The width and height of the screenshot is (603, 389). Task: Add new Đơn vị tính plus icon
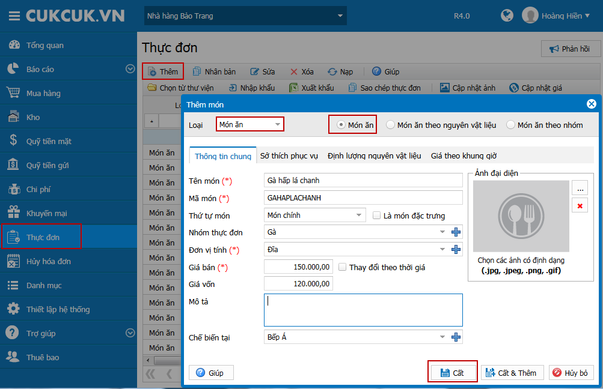(x=456, y=249)
